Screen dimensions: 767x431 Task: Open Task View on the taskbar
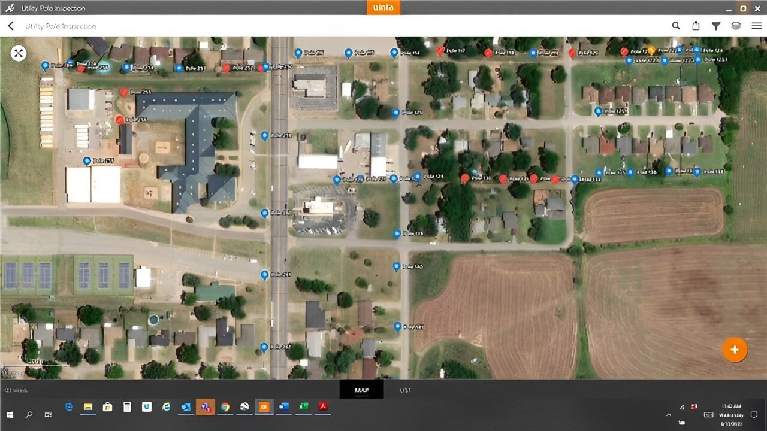[48, 414]
